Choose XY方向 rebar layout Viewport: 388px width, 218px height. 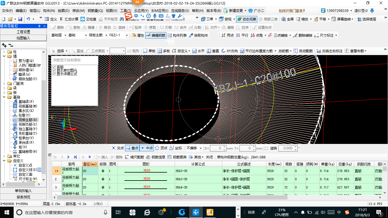tap(230, 51)
